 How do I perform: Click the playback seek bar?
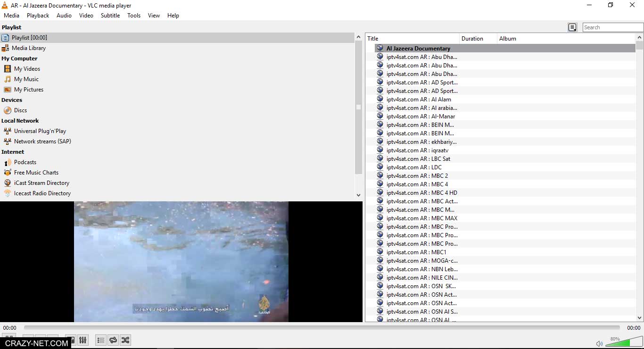point(322,327)
